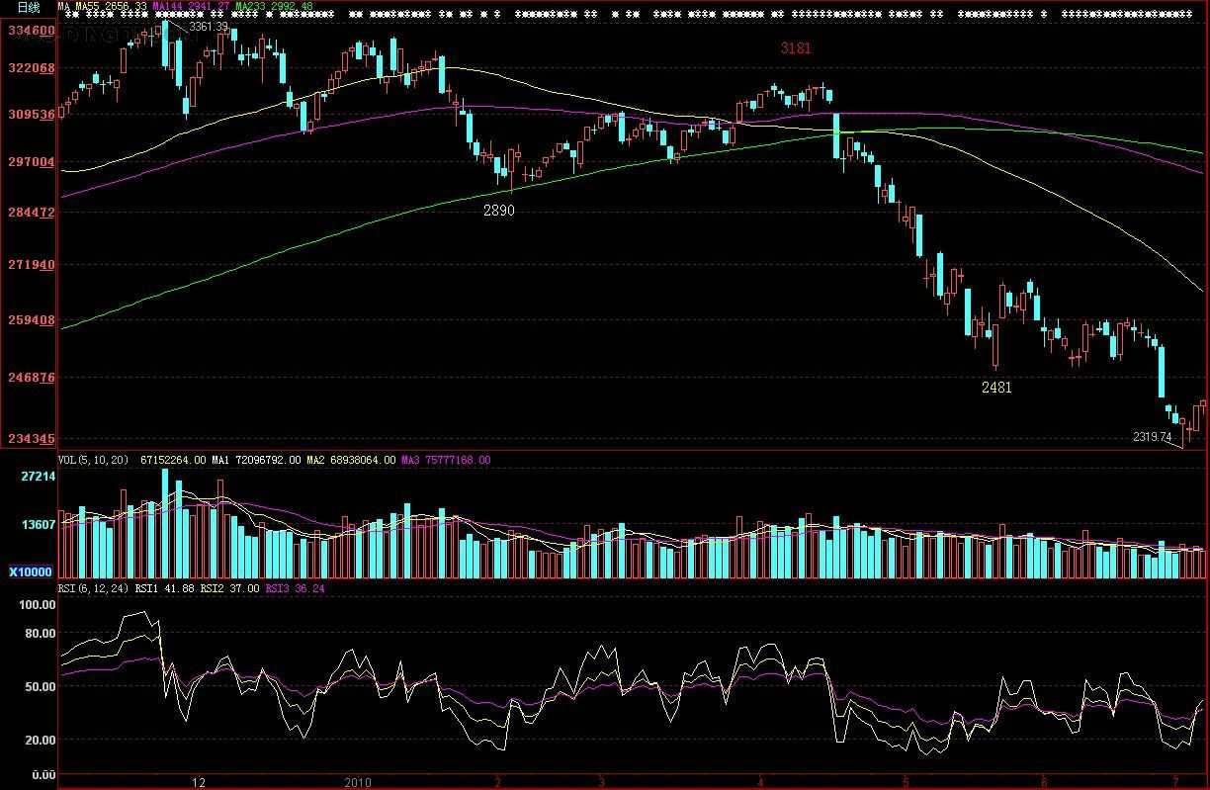Image resolution: width=1210 pixels, height=790 pixels.
Task: Click the 12 month mark on time axis
Action: [x=200, y=782]
